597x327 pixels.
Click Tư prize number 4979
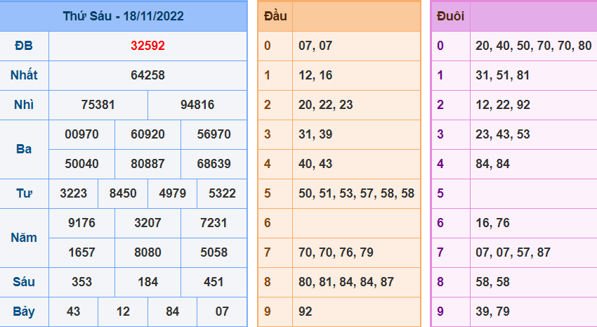173,193
